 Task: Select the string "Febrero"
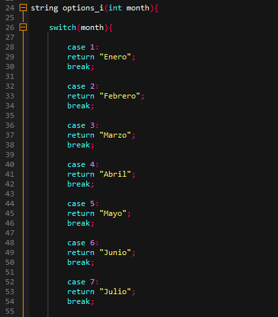coord(120,96)
